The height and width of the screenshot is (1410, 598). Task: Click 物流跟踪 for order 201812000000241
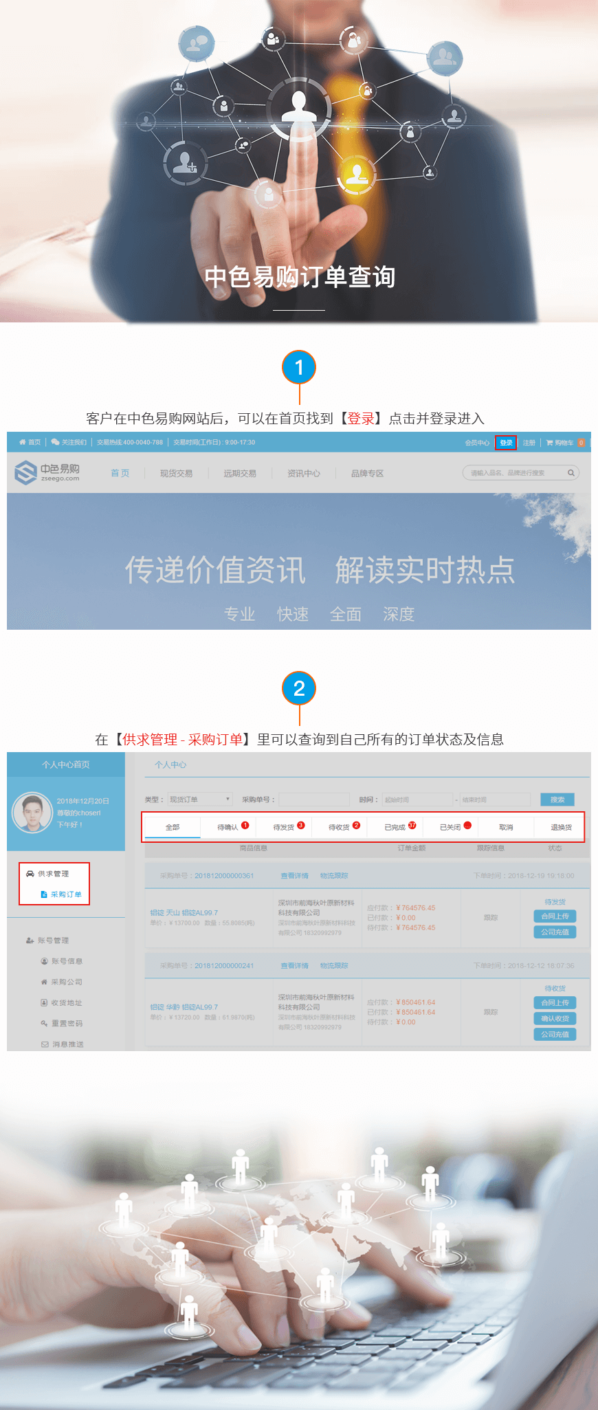coord(334,966)
